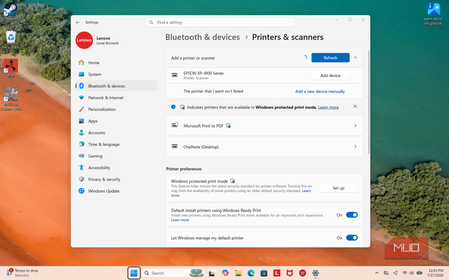Launch Copilot from the taskbar
The height and width of the screenshot is (280, 449).
tap(225, 273)
